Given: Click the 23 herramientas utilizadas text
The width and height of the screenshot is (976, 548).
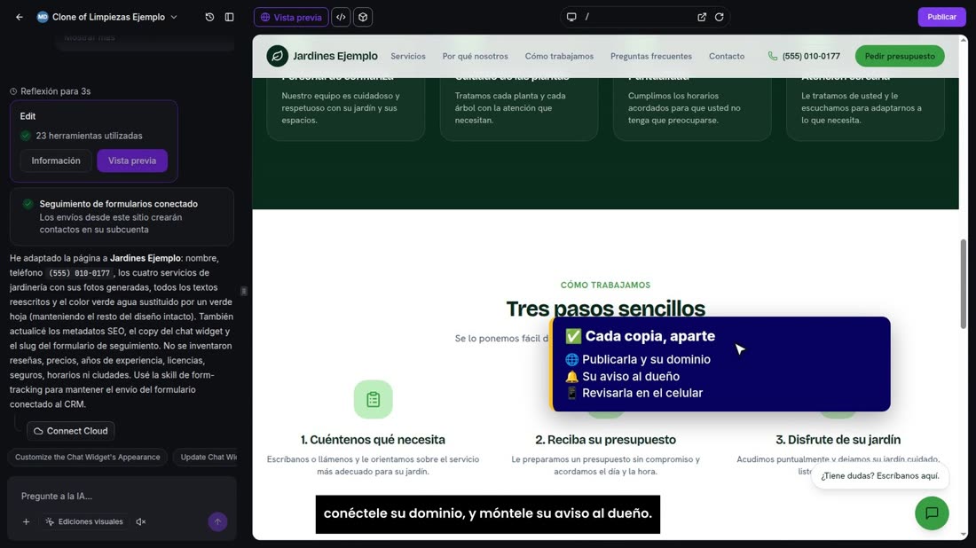Looking at the screenshot, I should (89, 136).
